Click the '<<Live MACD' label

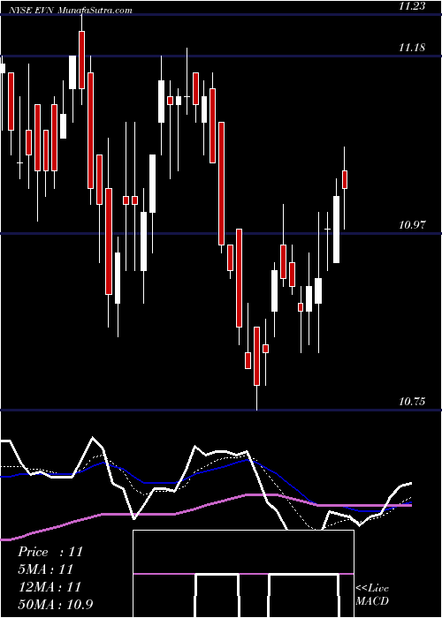pyautogui.click(x=372, y=594)
